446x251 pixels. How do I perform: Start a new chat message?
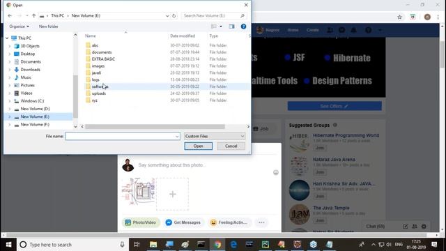pyautogui.click(x=406, y=227)
